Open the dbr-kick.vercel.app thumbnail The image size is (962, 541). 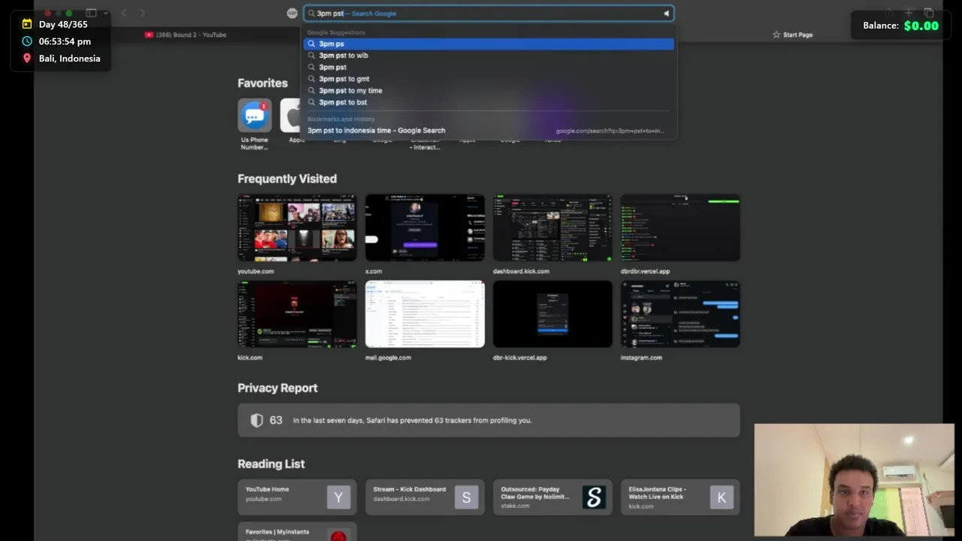[552, 314]
